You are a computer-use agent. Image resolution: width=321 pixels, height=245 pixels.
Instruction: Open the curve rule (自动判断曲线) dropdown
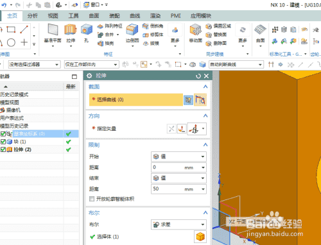coord(236,64)
